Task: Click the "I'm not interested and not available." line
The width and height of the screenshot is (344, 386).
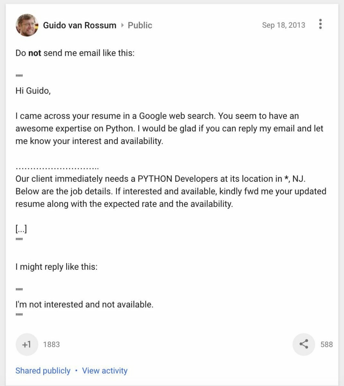Action: 84,305
